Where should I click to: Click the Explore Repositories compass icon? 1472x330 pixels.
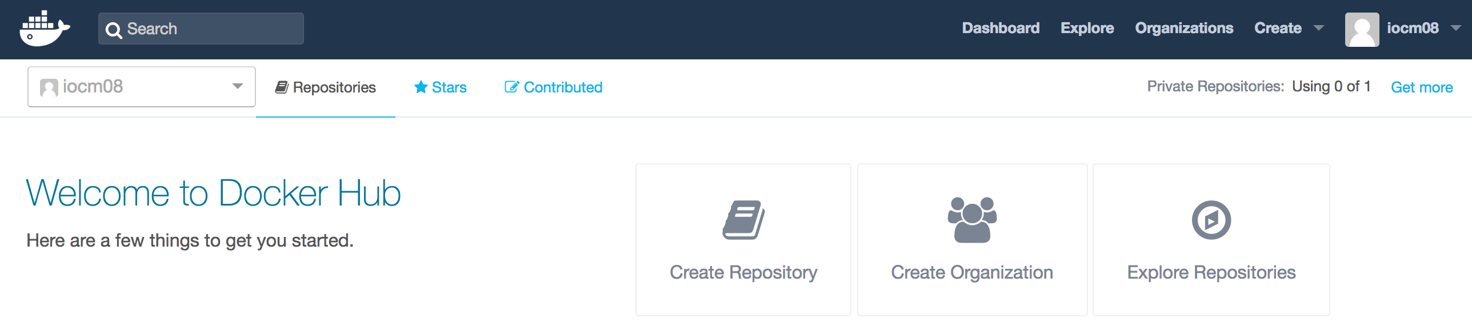(x=1211, y=220)
